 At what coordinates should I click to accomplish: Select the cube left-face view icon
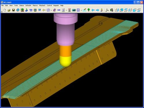[x=130, y=10]
